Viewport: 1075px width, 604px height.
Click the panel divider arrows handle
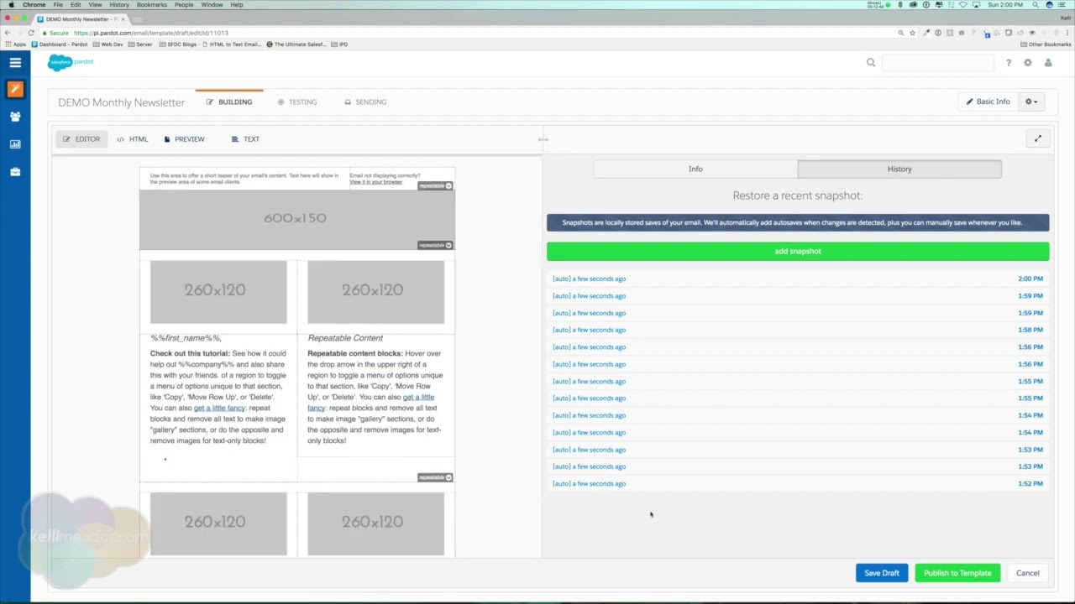pyautogui.click(x=543, y=139)
